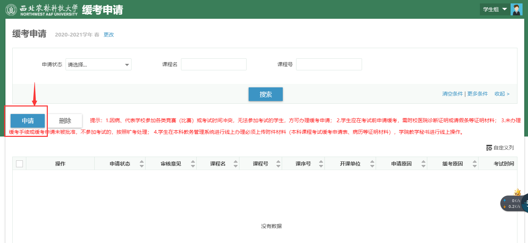Sort by 课程名 column arrows
The image size is (528, 243).
click(236, 164)
